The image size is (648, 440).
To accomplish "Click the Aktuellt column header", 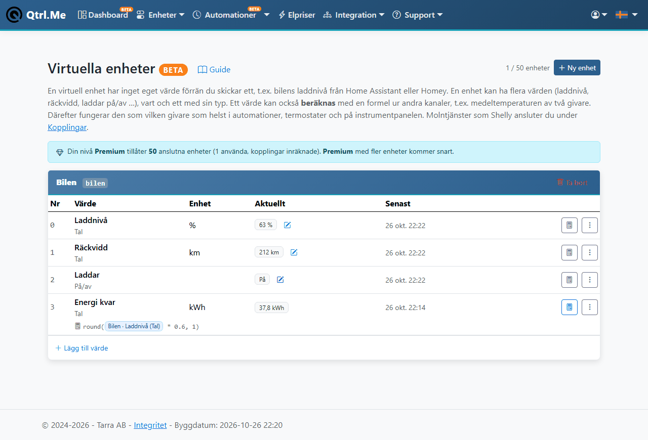I will (x=270, y=204).
